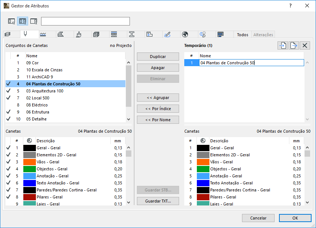Open the Operation Profiles grid tab
The image size is (316, 228).
tap(220, 34)
